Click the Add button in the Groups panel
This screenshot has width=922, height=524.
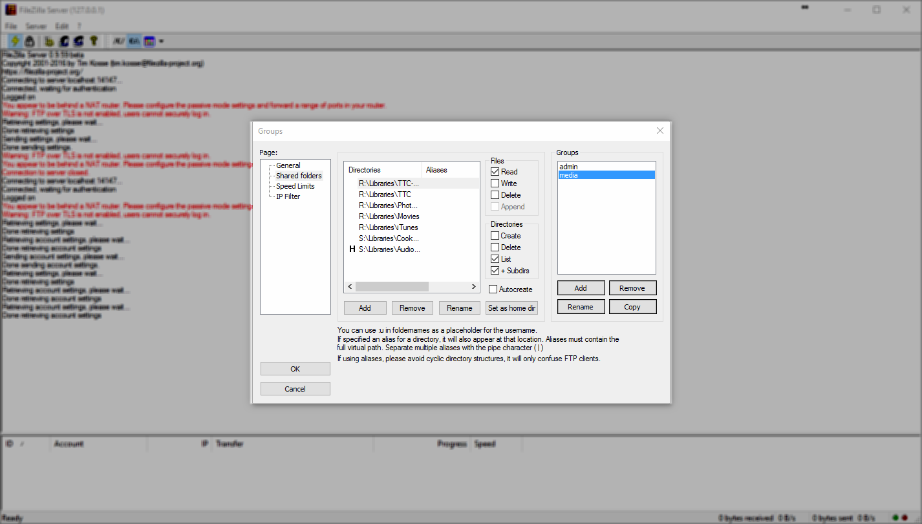coord(581,288)
